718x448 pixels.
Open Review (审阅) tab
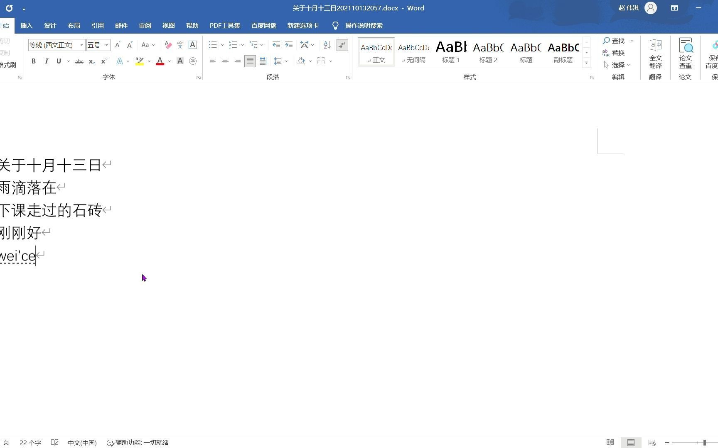[145, 25]
